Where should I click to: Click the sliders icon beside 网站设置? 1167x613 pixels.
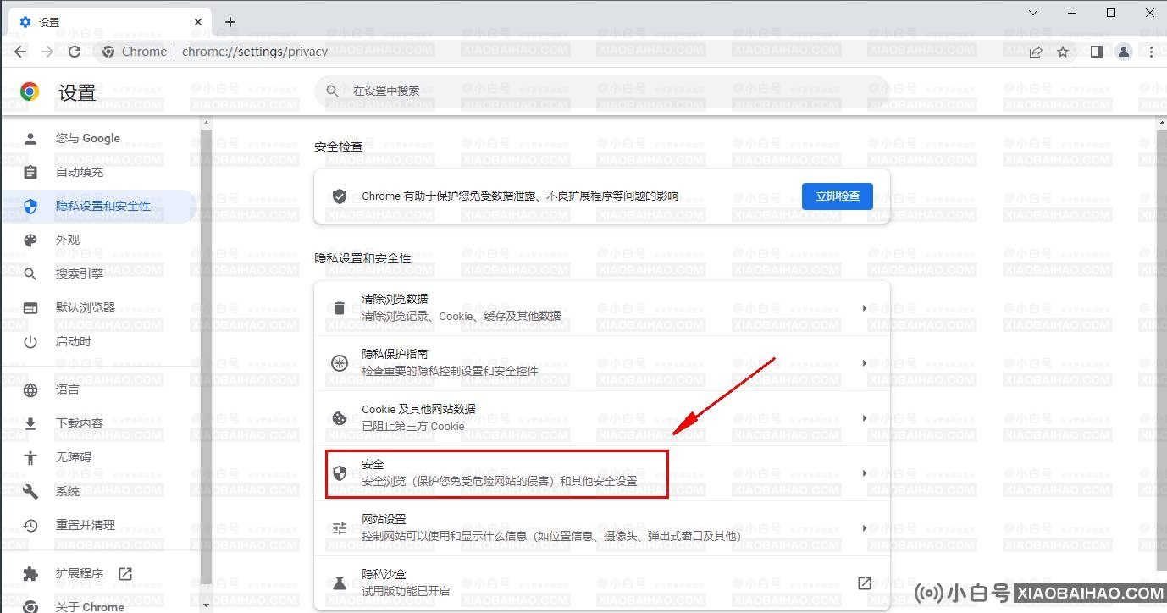coord(340,528)
